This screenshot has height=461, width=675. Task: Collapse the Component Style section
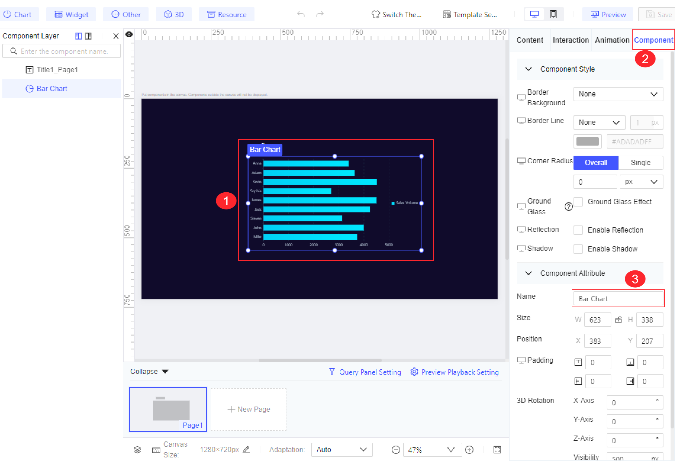(x=528, y=69)
